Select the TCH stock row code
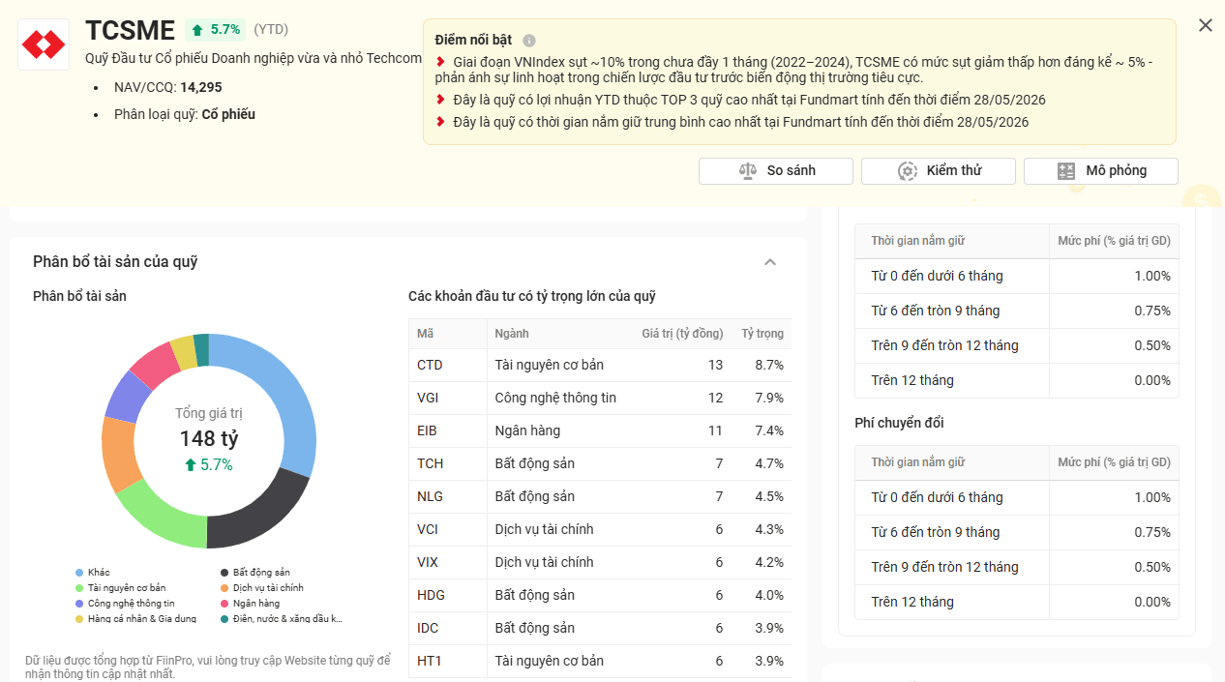The width and height of the screenshot is (1225, 682). click(x=430, y=463)
